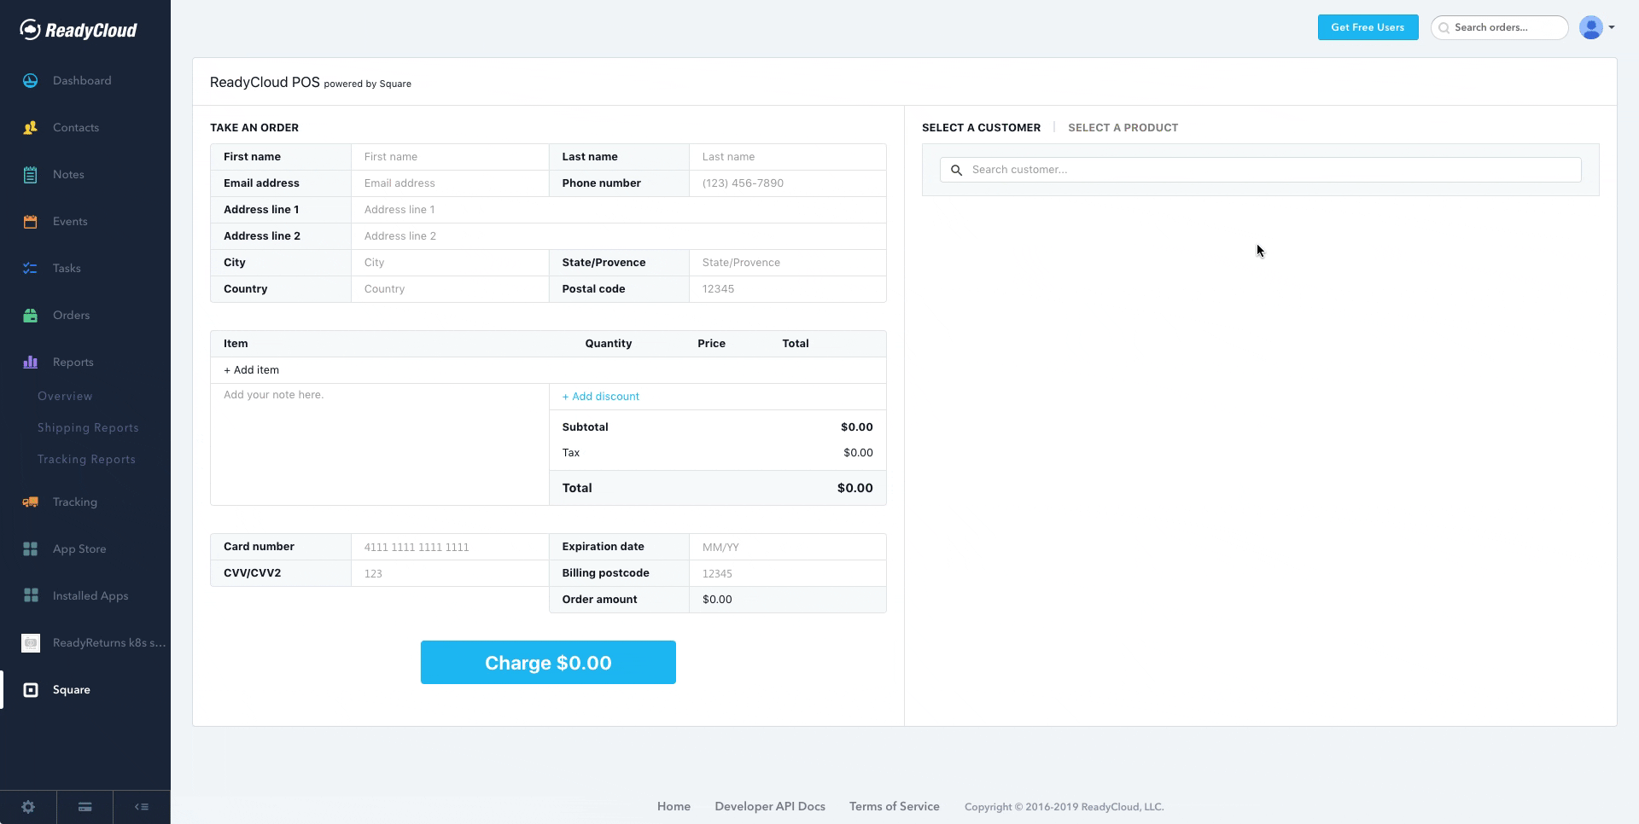Open the user account dropdown arrow
The image size is (1639, 824).
pos(1612,26)
